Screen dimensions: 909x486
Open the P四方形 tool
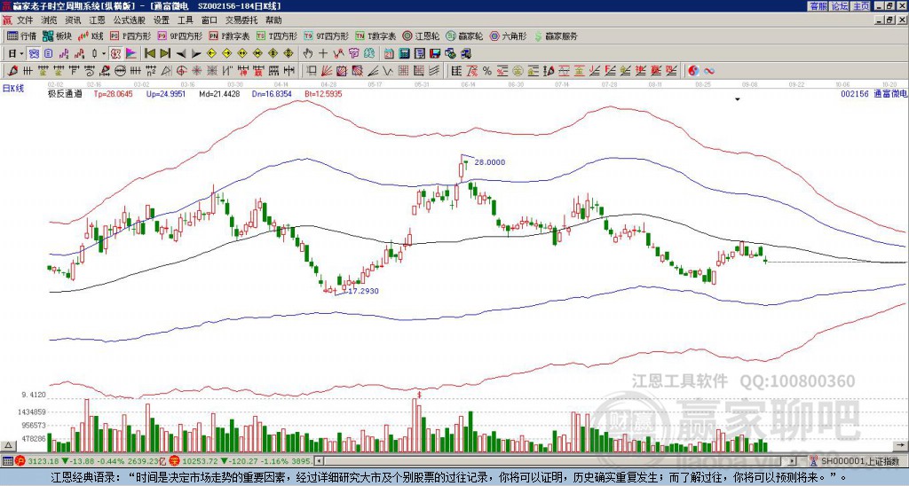(131, 35)
